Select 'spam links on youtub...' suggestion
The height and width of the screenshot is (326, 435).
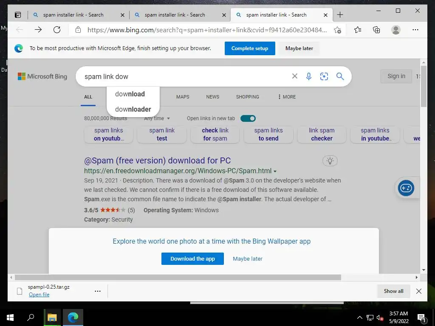point(108,135)
